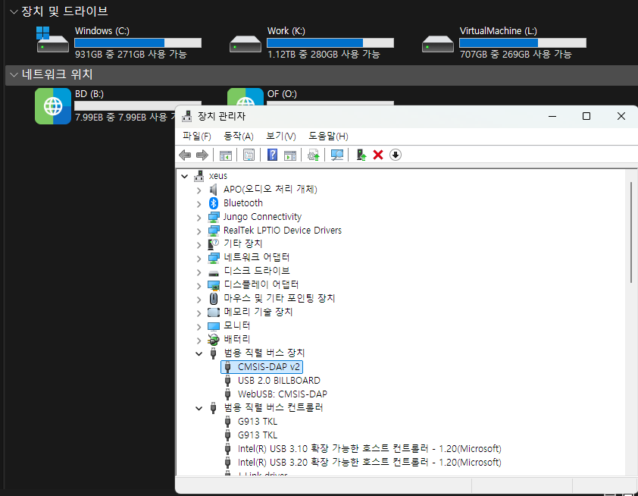
Task: Select the Windows (C:) drive
Action: pos(102,31)
